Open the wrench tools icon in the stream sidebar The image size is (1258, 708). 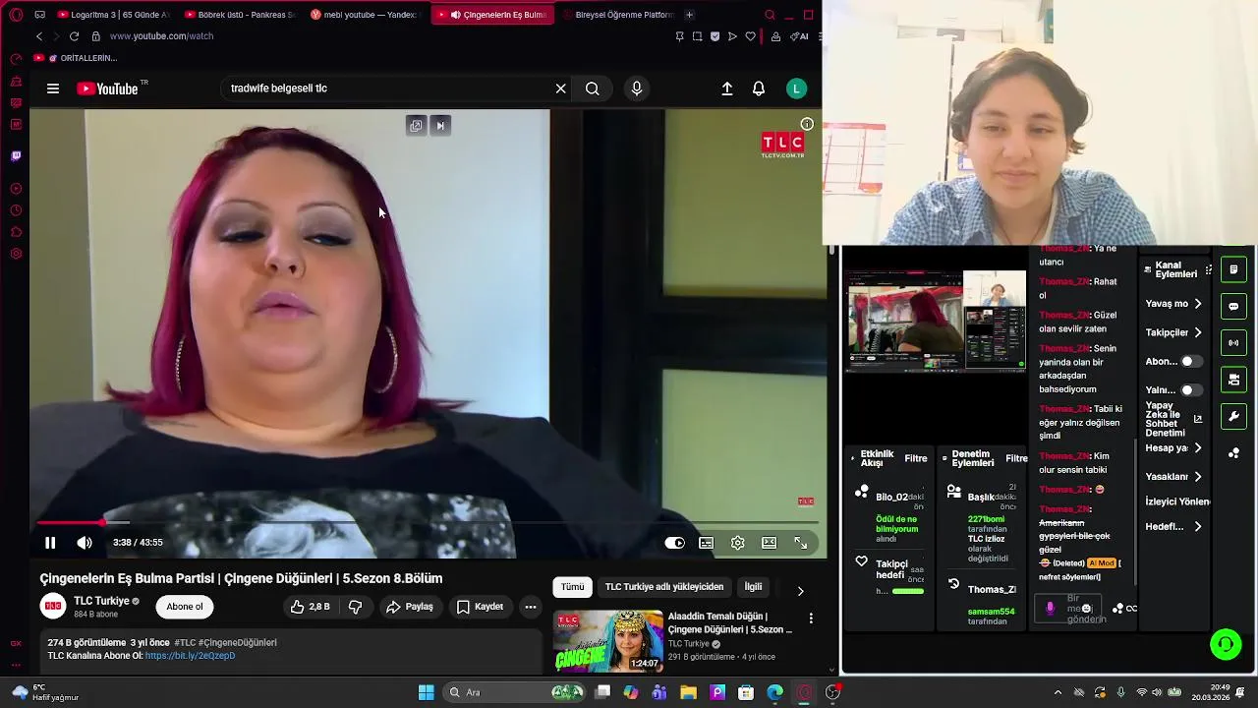[x=1233, y=417]
